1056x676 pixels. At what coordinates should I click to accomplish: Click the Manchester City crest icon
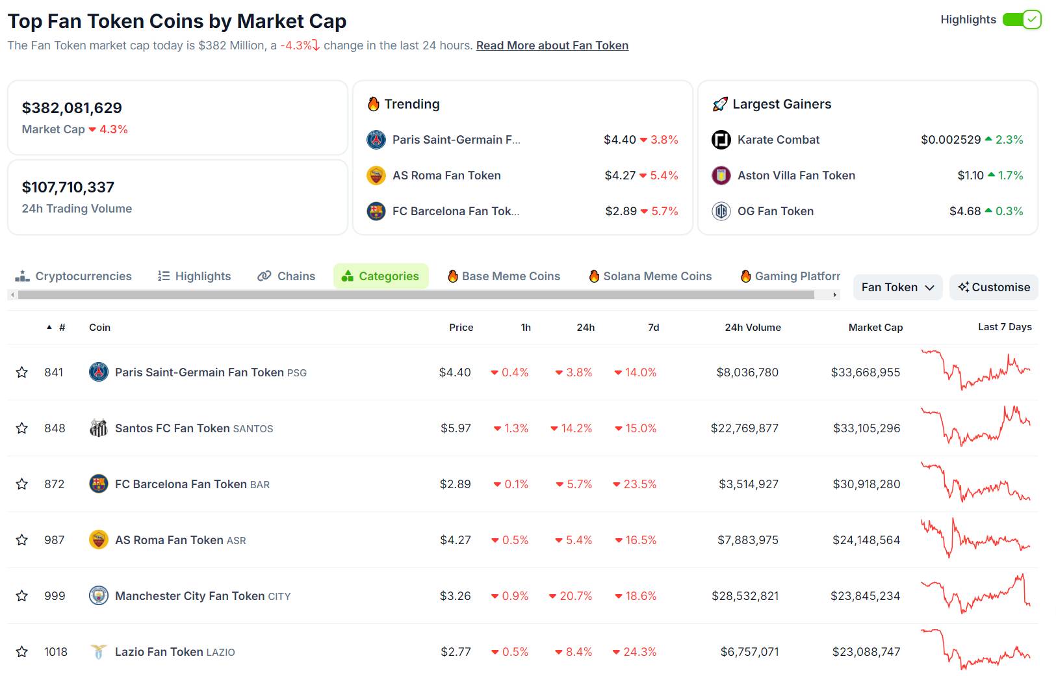(x=99, y=596)
